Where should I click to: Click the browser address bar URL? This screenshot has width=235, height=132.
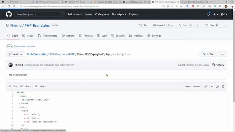tap(61, 6)
